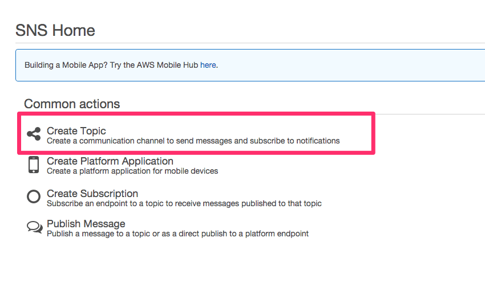The height and width of the screenshot is (303, 485).
Task: Open the Publish Message action
Action: 86,224
